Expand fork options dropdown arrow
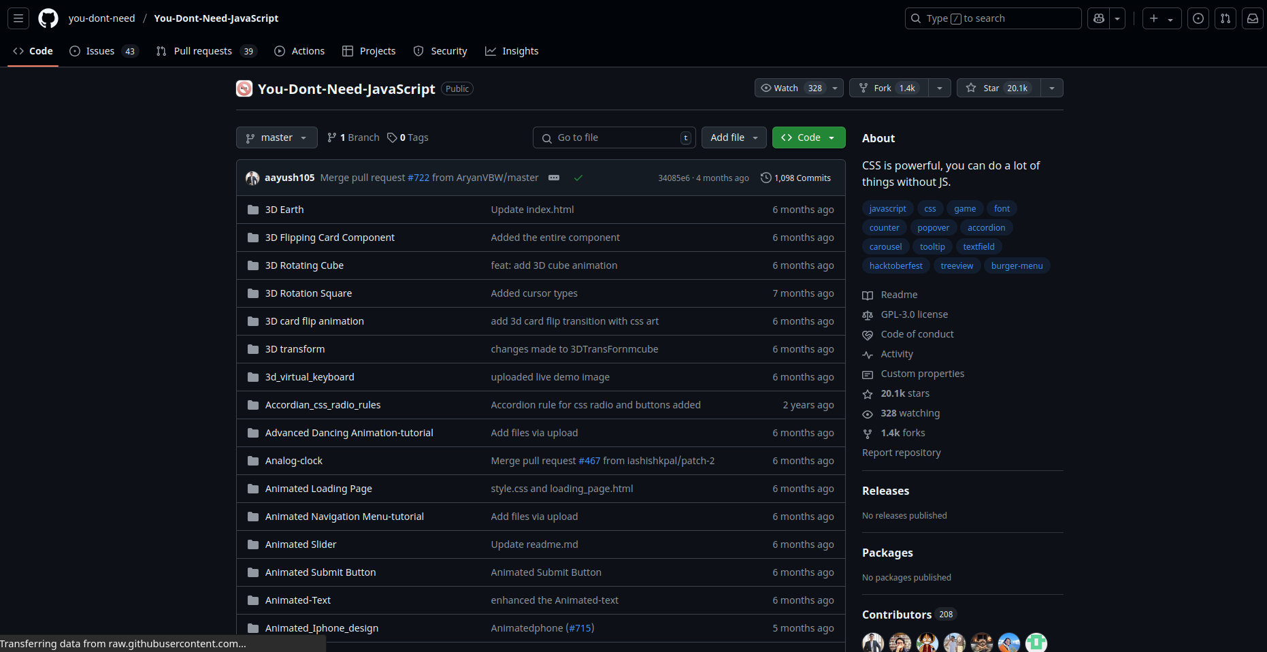 (940, 88)
